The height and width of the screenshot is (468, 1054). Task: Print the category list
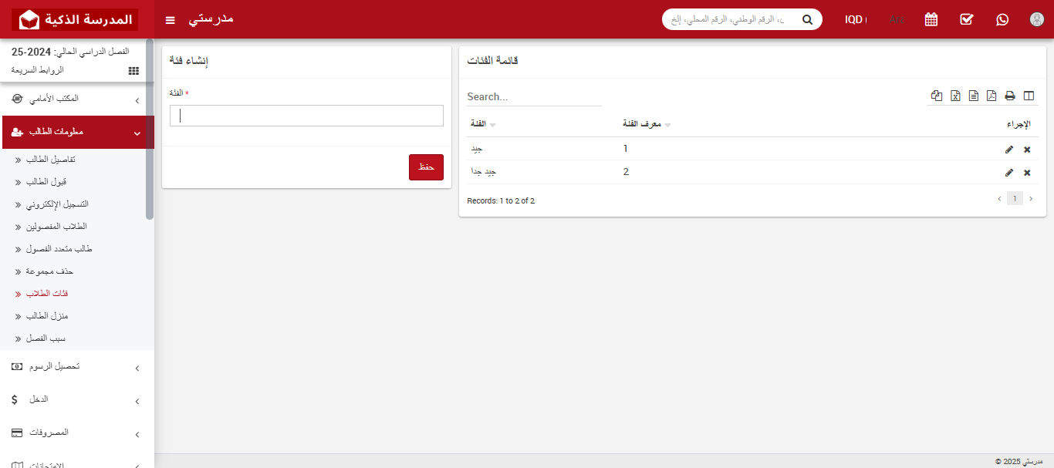[x=1009, y=96]
